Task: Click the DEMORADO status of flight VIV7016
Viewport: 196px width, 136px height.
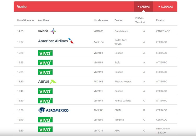Action: pos(163,129)
